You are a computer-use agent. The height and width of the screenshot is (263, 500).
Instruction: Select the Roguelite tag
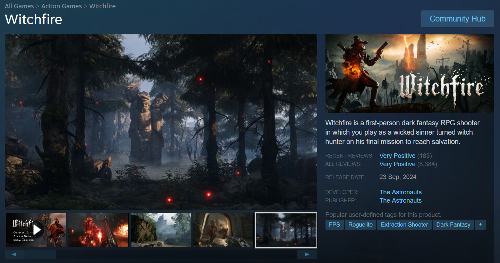[x=361, y=224]
